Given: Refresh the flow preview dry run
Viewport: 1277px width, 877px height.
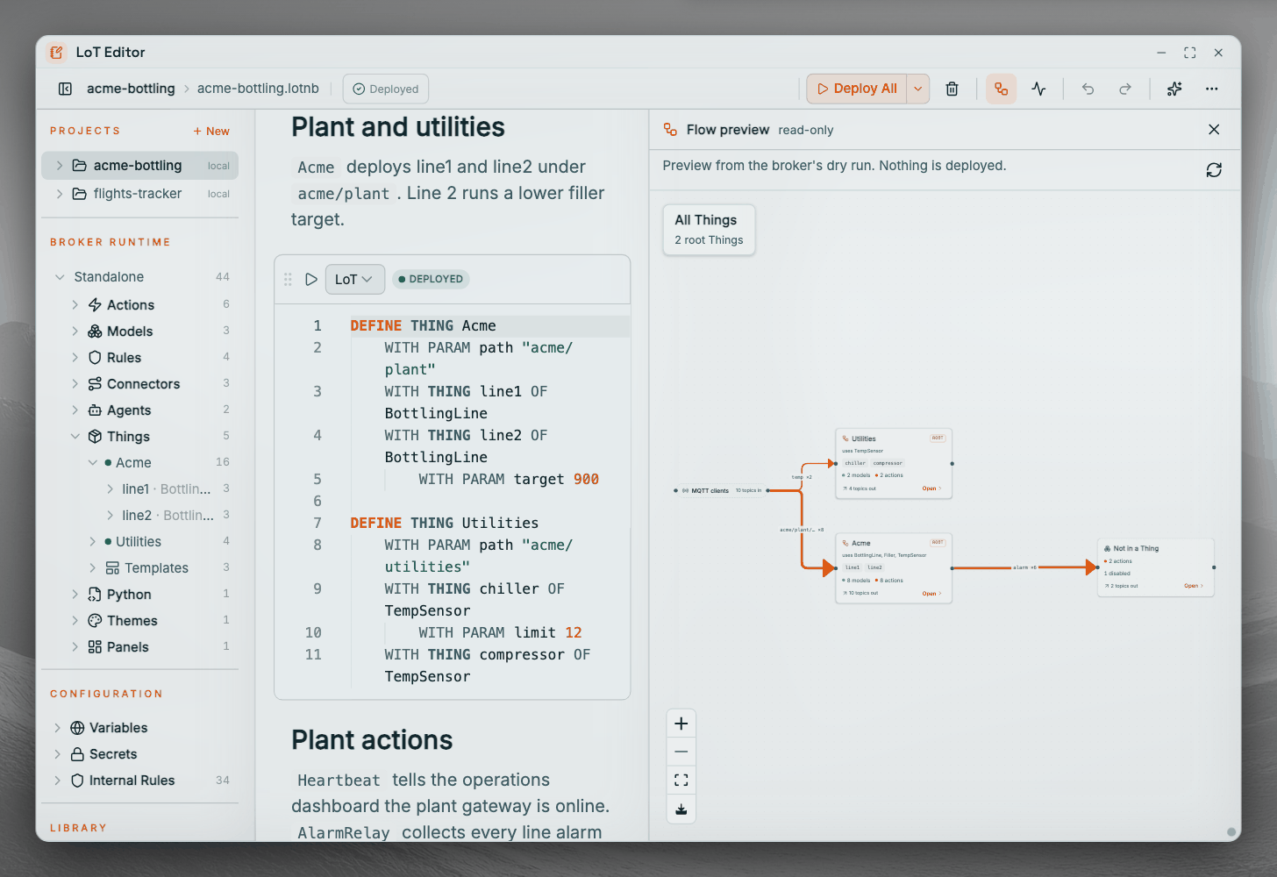Looking at the screenshot, I should pyautogui.click(x=1214, y=170).
